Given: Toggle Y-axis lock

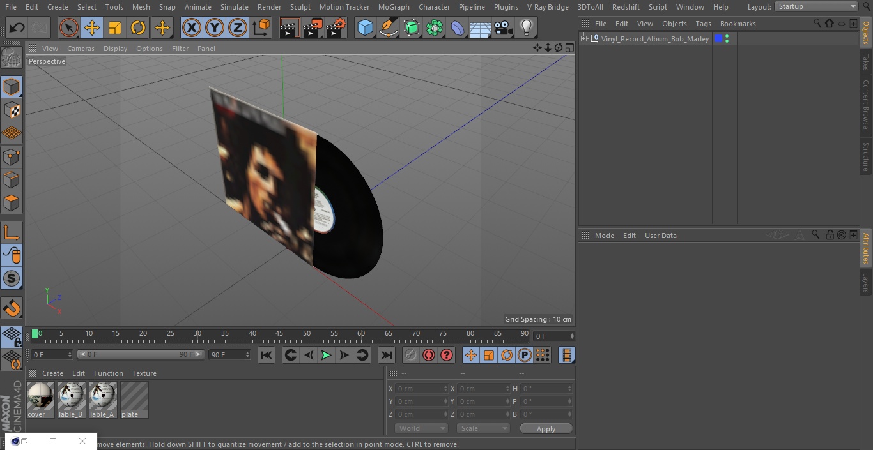Looking at the screenshot, I should (x=215, y=27).
